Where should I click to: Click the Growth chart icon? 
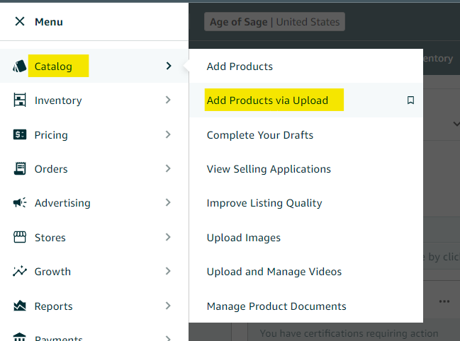[20, 271]
